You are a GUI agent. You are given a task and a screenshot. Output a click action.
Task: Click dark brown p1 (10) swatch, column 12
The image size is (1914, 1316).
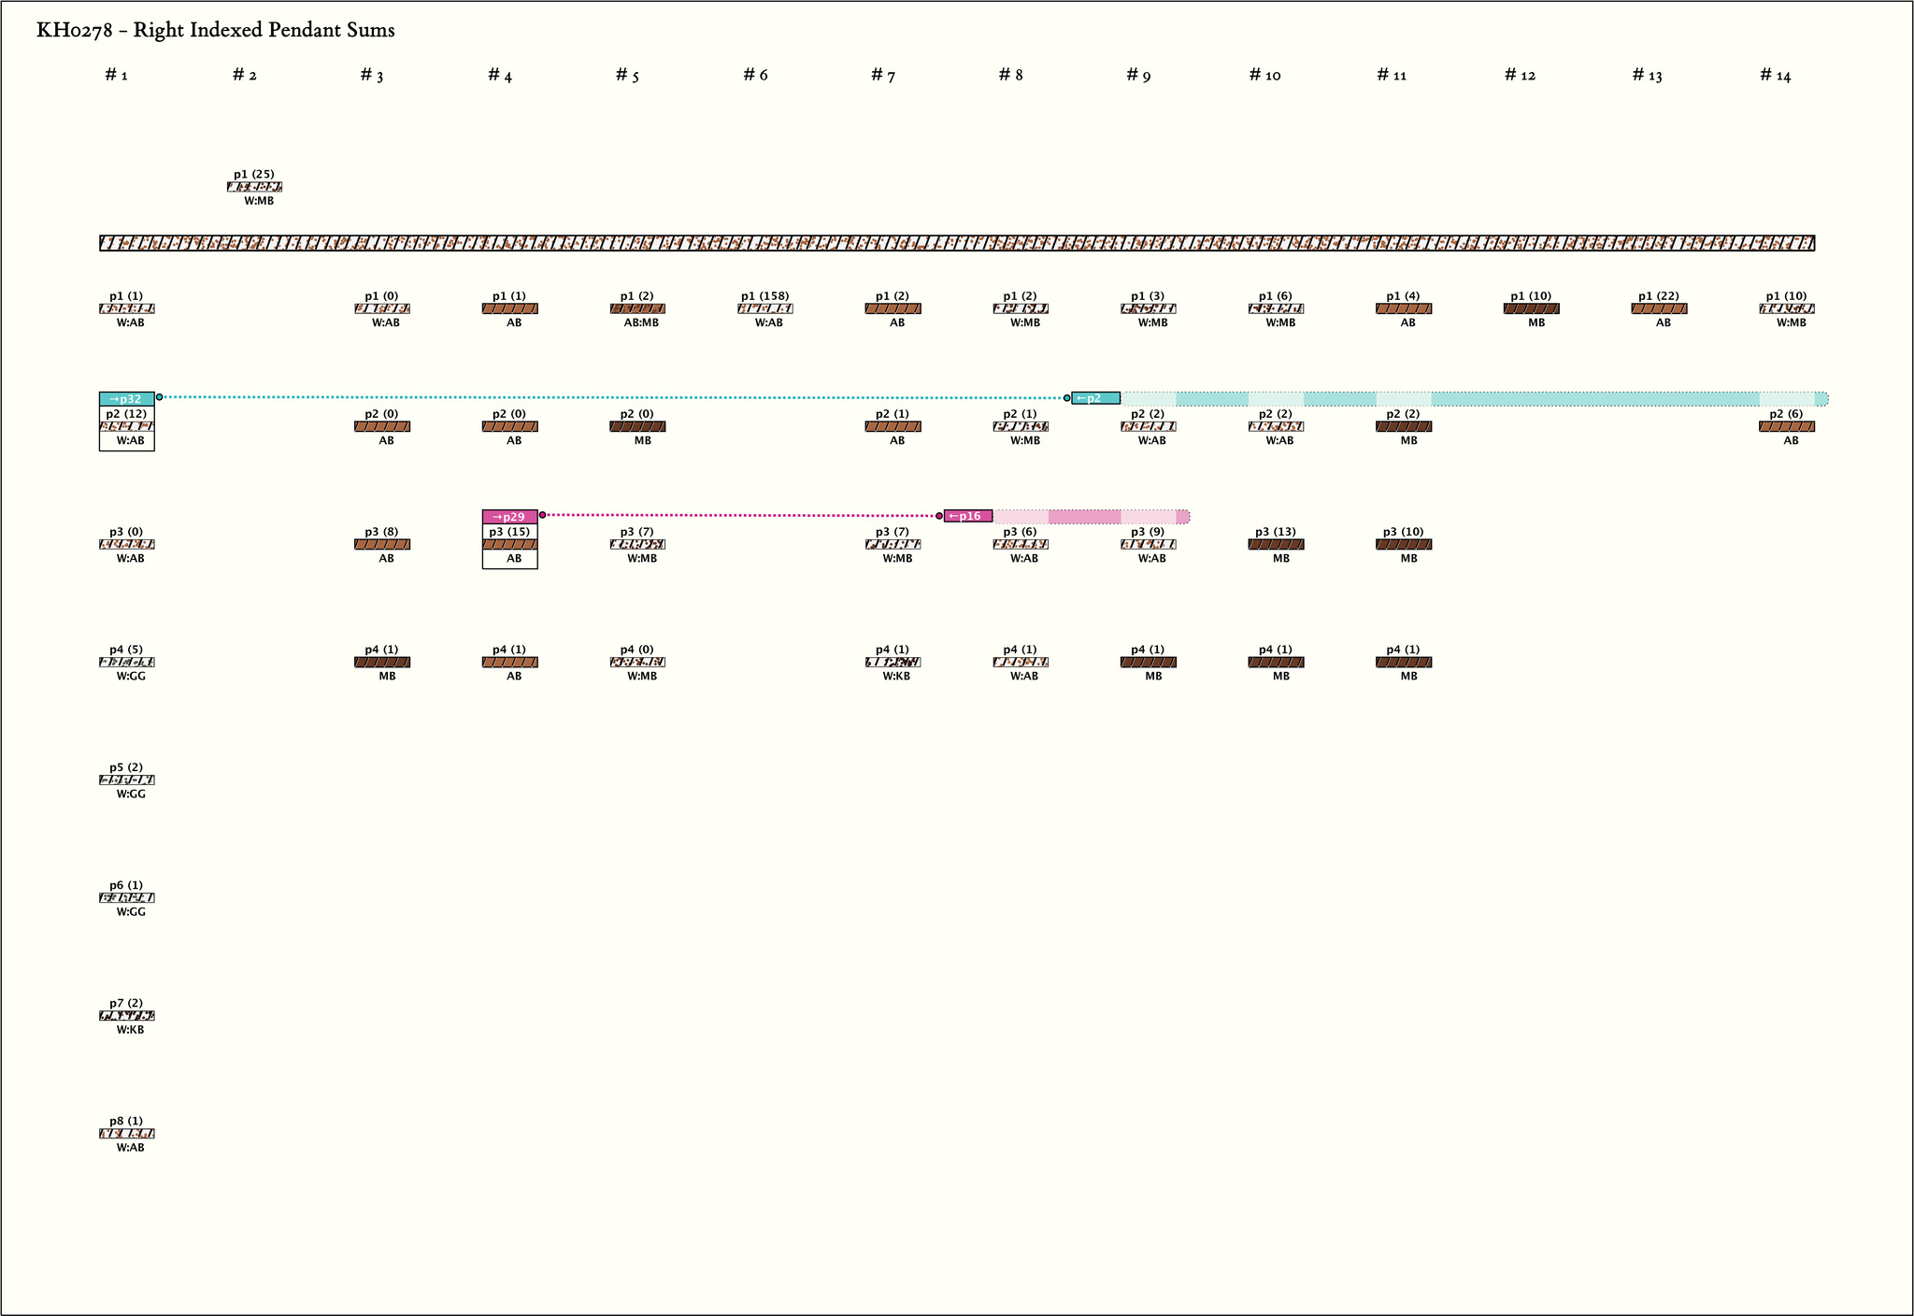1531,308
